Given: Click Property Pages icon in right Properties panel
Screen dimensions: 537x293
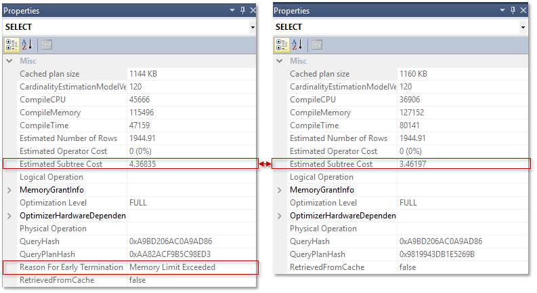Looking at the screenshot, I should pos(317,45).
